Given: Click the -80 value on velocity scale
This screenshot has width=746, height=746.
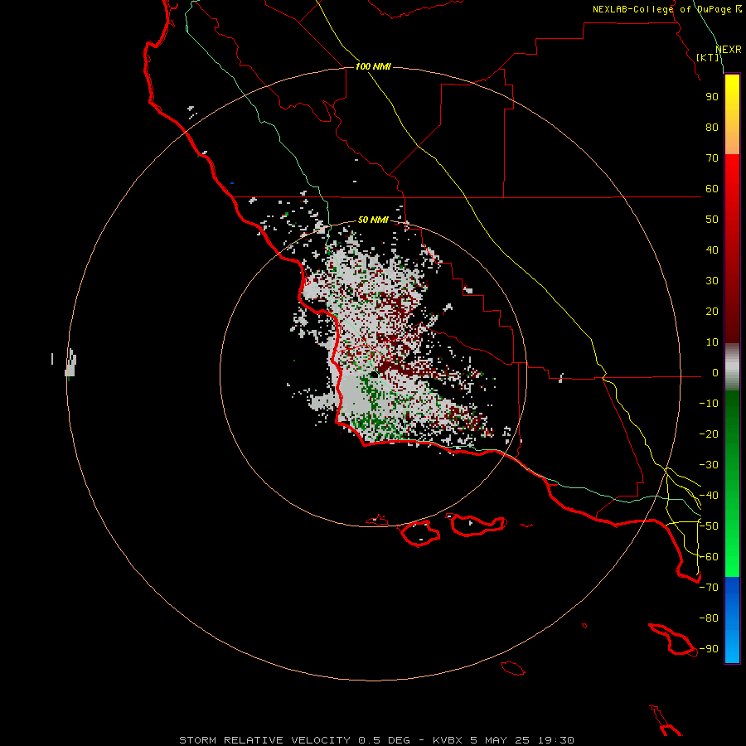Looking at the screenshot, I should (x=709, y=618).
